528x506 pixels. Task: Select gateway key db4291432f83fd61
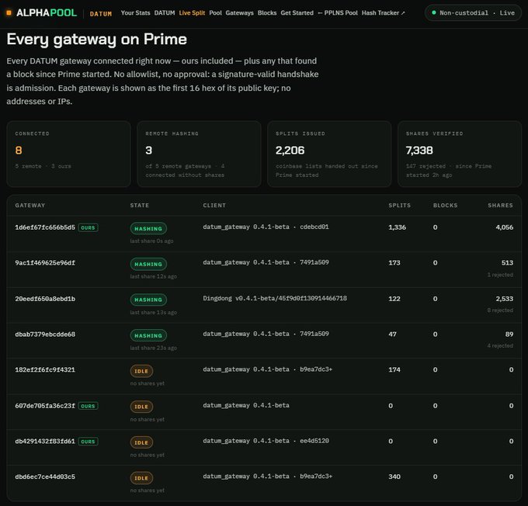tap(45, 441)
